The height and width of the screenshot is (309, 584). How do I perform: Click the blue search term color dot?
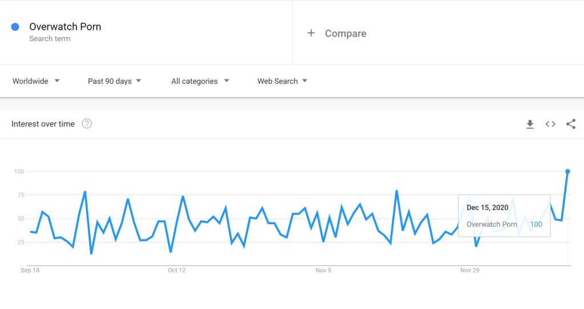pyautogui.click(x=15, y=27)
